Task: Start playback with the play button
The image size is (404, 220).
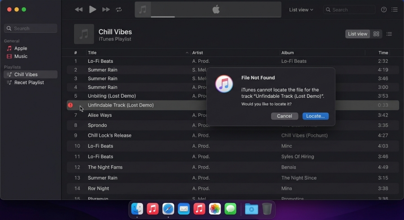Action: point(92,9)
